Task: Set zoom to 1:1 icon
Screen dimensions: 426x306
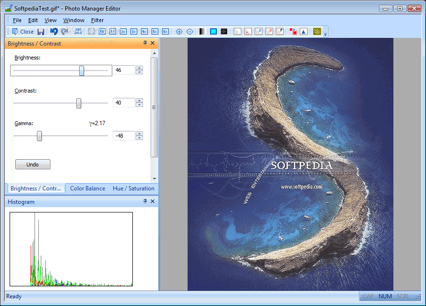Action: (113, 32)
